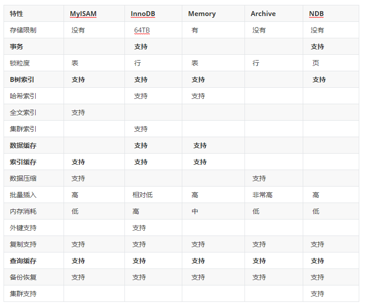Image resolution: width=369 pixels, height=305 pixels.
Task: Click 支持 in 集群索引 row under InnoDB
Action: pyautogui.click(x=141, y=129)
